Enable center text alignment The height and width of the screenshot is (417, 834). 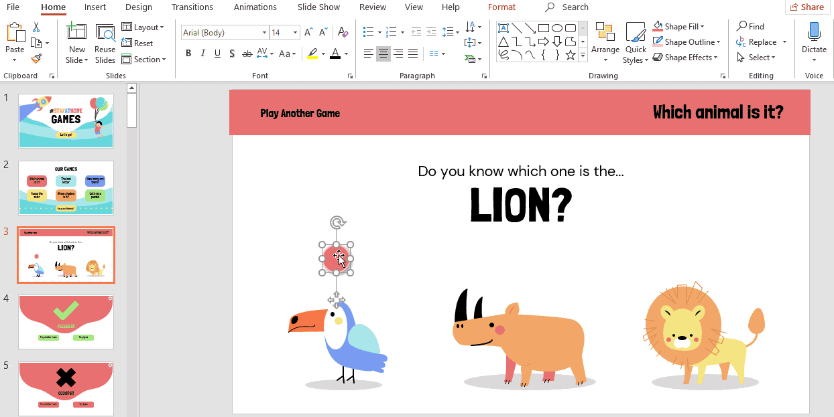pyautogui.click(x=383, y=54)
